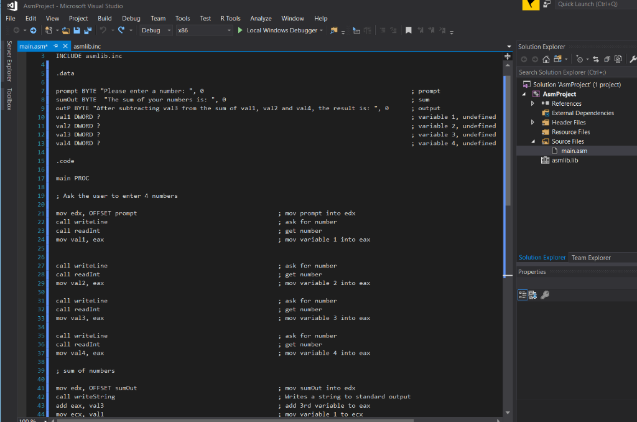Open the R Tools menu
This screenshot has height=422, width=637.
(x=230, y=18)
